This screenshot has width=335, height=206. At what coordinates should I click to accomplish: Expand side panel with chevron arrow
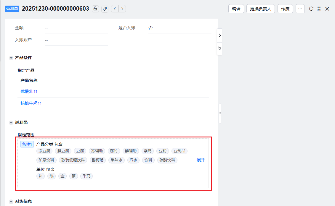click(219, 35)
